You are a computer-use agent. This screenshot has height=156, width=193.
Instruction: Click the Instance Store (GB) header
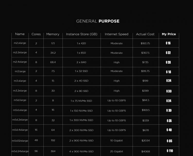(82, 34)
